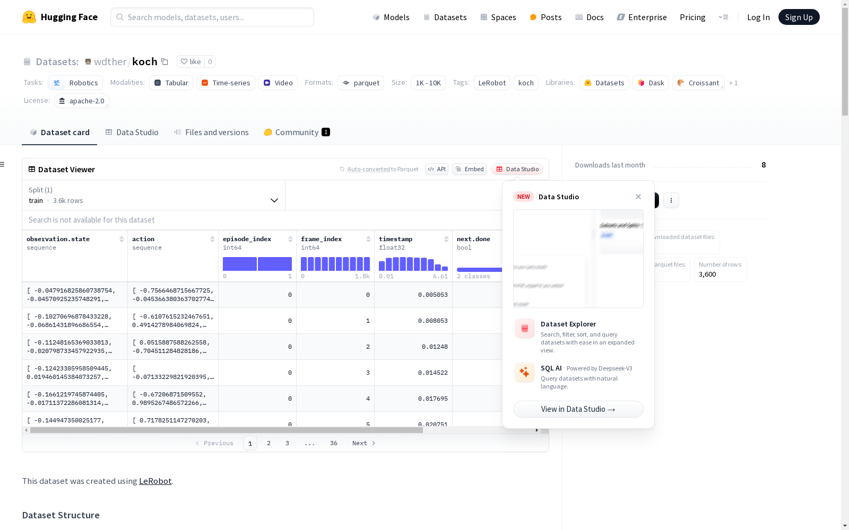Open the Dataset Explorer feature
The height and width of the screenshot is (530, 849).
[x=578, y=337]
